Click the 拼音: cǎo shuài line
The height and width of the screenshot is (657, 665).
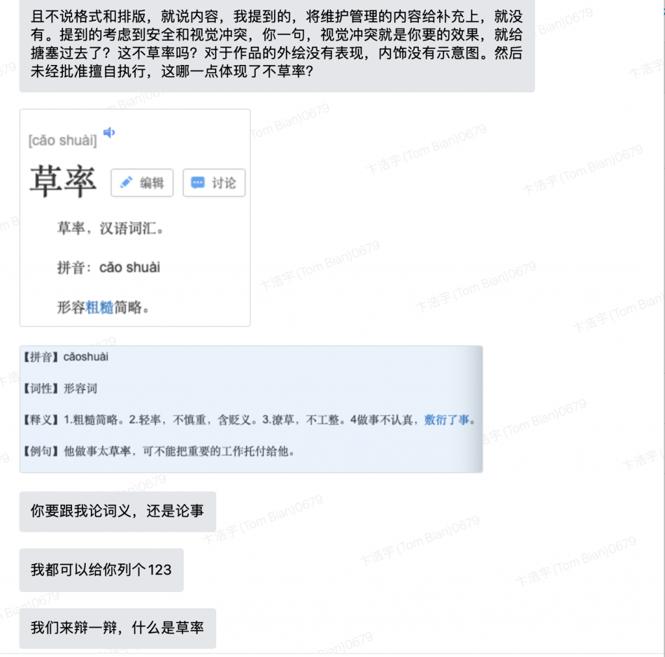[x=108, y=267]
